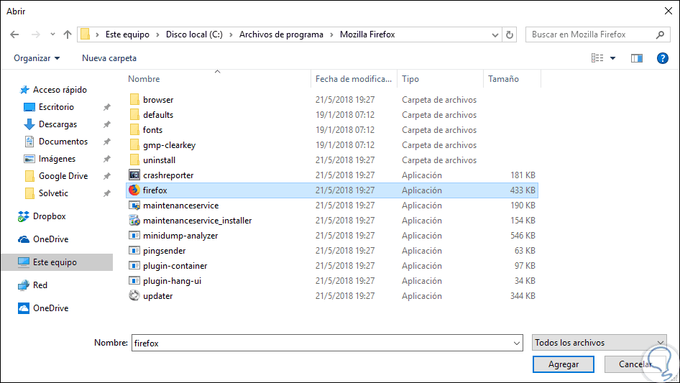The image size is (680, 383).
Task: Select Descargas in quick access
Action: coord(58,124)
